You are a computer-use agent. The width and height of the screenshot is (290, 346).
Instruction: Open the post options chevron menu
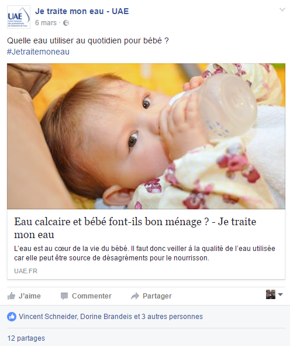282,9
